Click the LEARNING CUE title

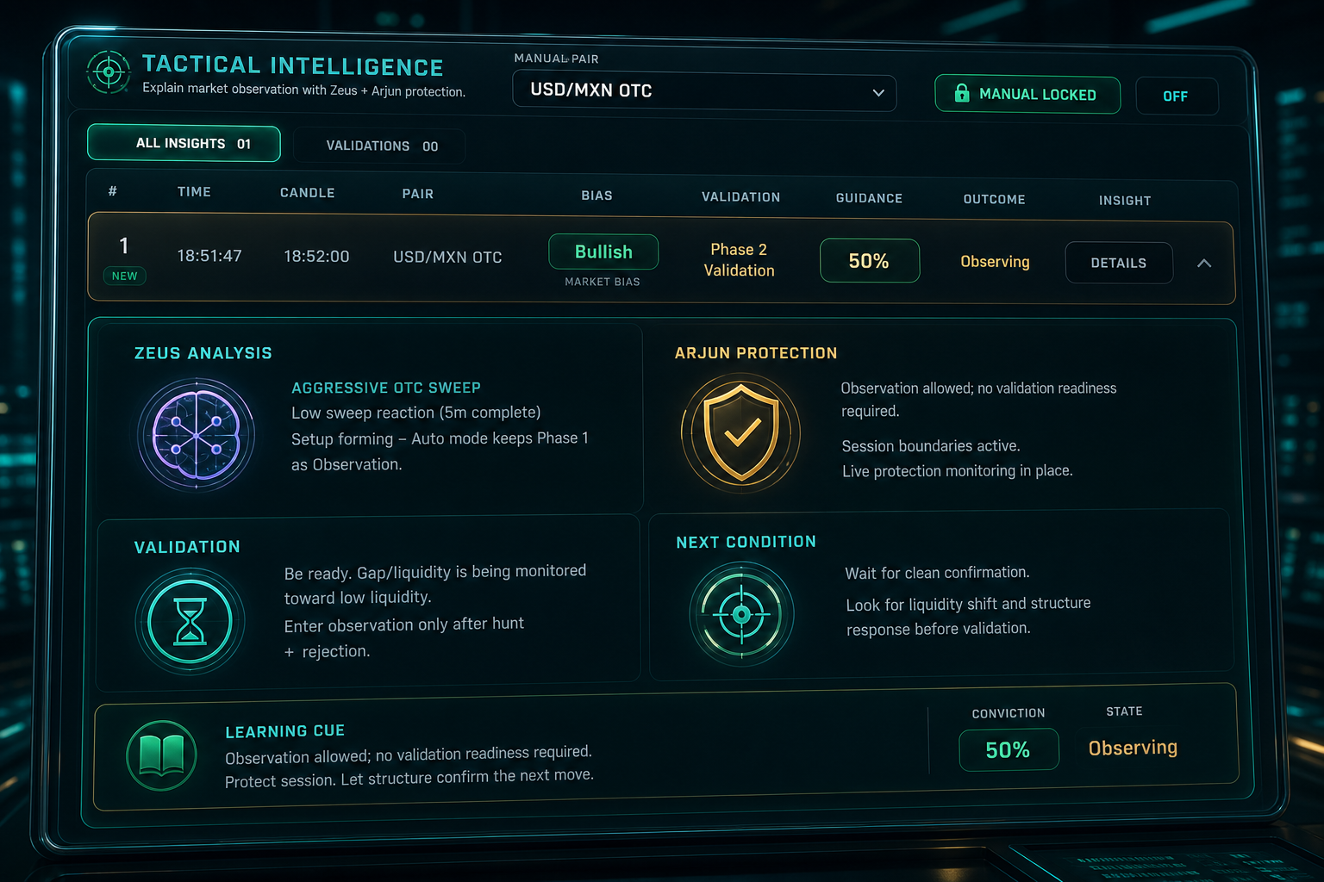285,731
